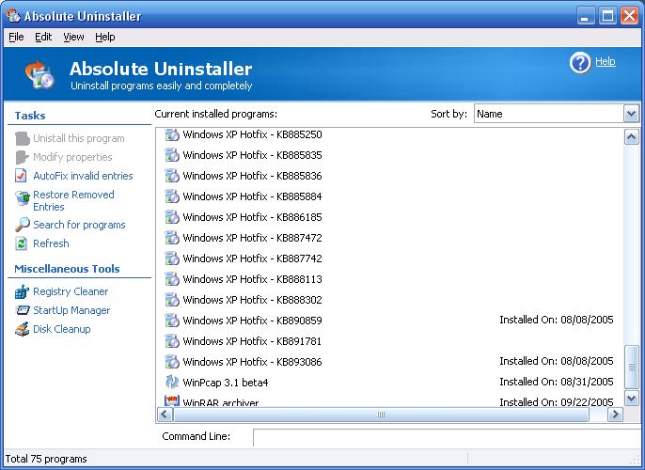Screen dimensions: 645x470
Task: Click the grayed Modify properties icon
Action: coord(22,157)
